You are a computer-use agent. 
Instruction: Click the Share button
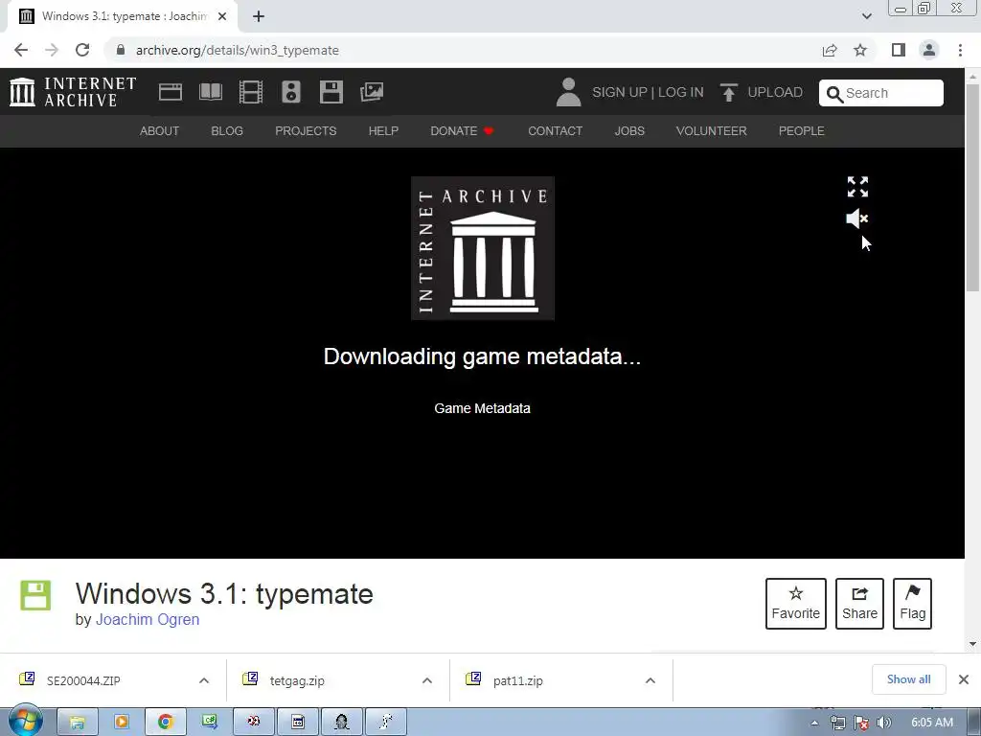click(859, 604)
